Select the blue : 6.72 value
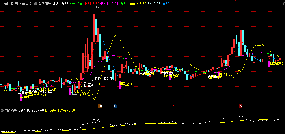The image size is (285, 134). point(165,4)
